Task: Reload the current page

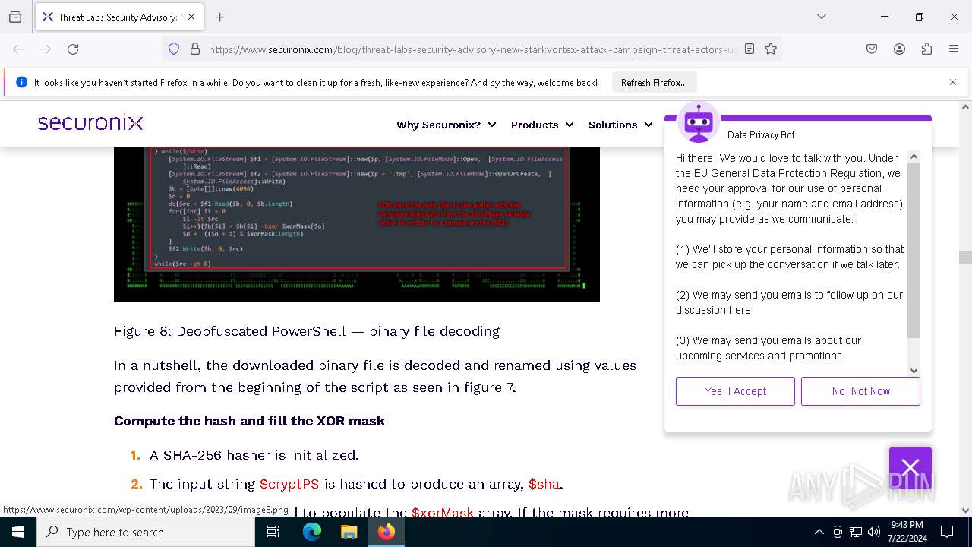Action: point(73,49)
